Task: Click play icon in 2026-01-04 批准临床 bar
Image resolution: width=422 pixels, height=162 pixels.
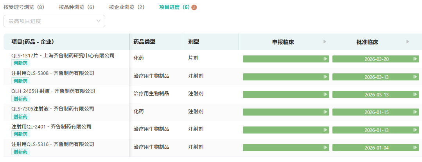Action: coord(415,148)
